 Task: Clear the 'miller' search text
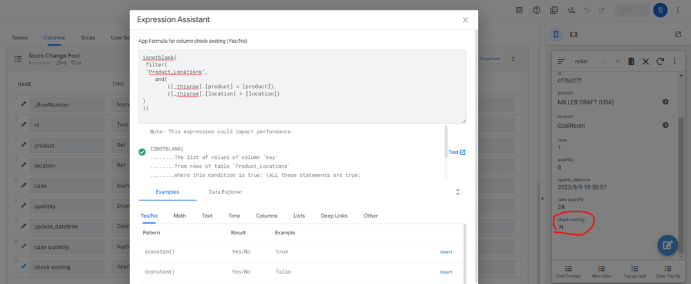tap(605, 61)
